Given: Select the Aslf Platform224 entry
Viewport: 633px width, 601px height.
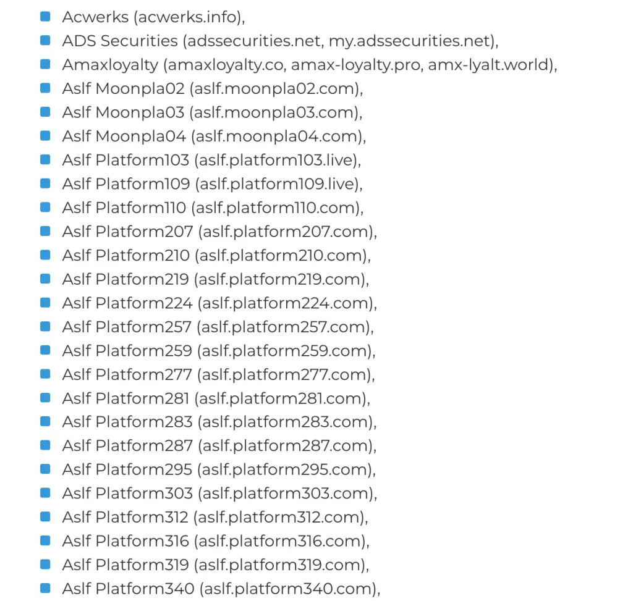Looking at the screenshot, I should click(x=219, y=303).
